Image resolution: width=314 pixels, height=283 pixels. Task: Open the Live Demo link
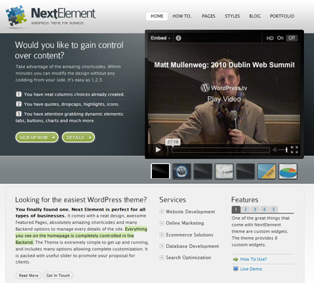[251, 269]
